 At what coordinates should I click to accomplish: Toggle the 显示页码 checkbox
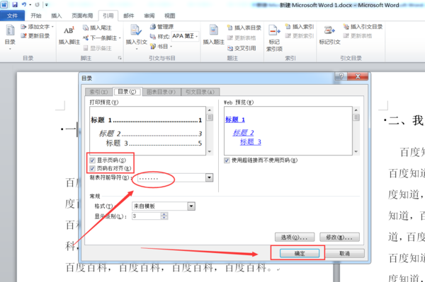click(x=92, y=160)
